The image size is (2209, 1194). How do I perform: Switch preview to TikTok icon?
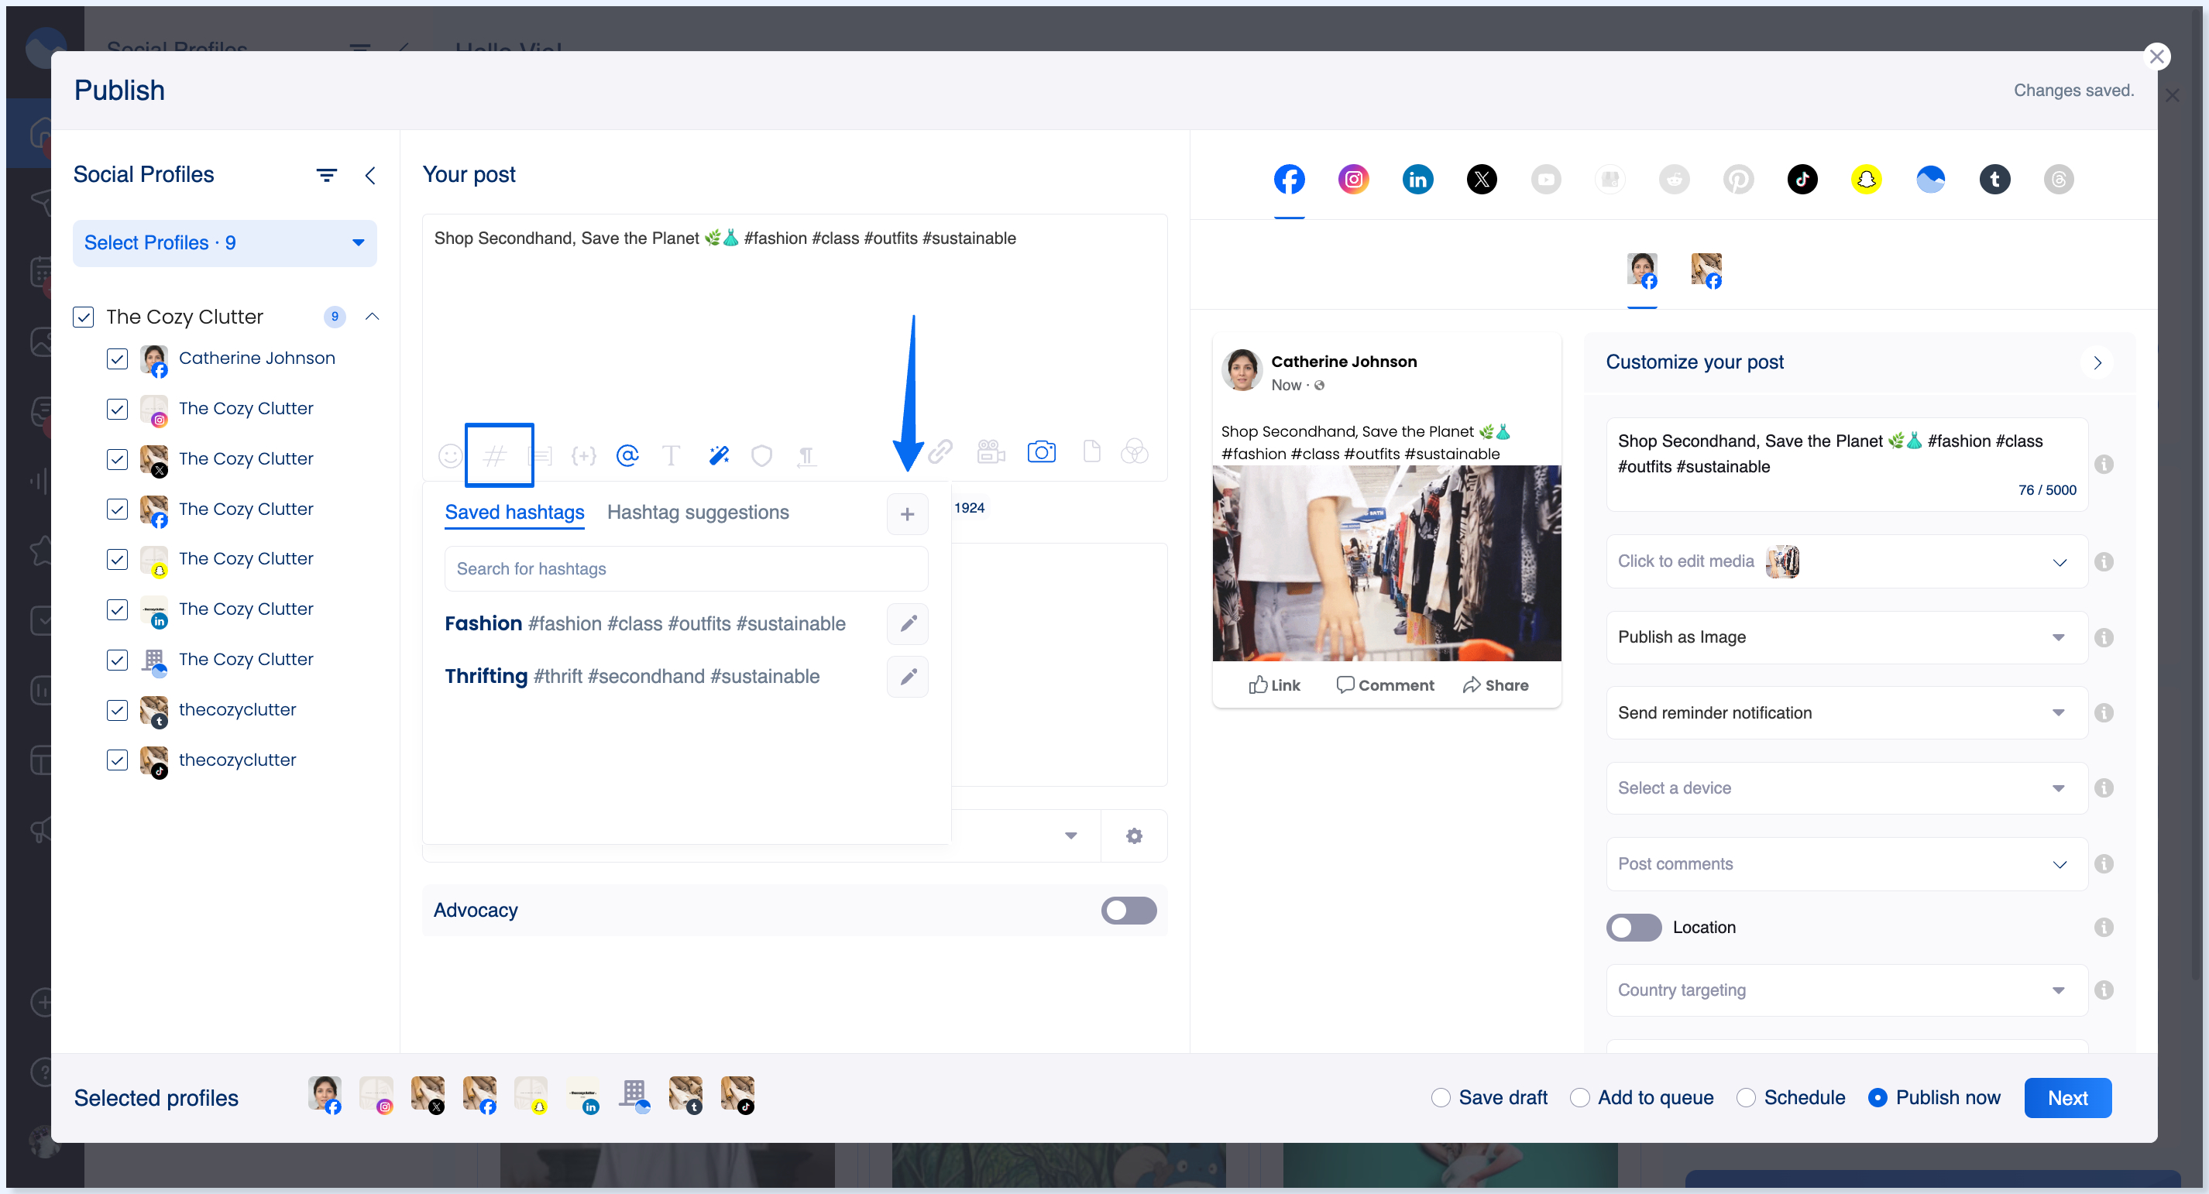1802,179
